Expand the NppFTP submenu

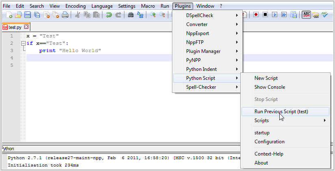[x=207, y=42]
